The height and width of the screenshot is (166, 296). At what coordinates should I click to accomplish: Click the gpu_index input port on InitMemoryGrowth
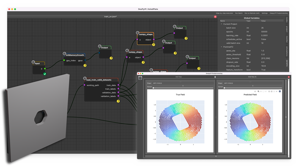tap(64, 60)
